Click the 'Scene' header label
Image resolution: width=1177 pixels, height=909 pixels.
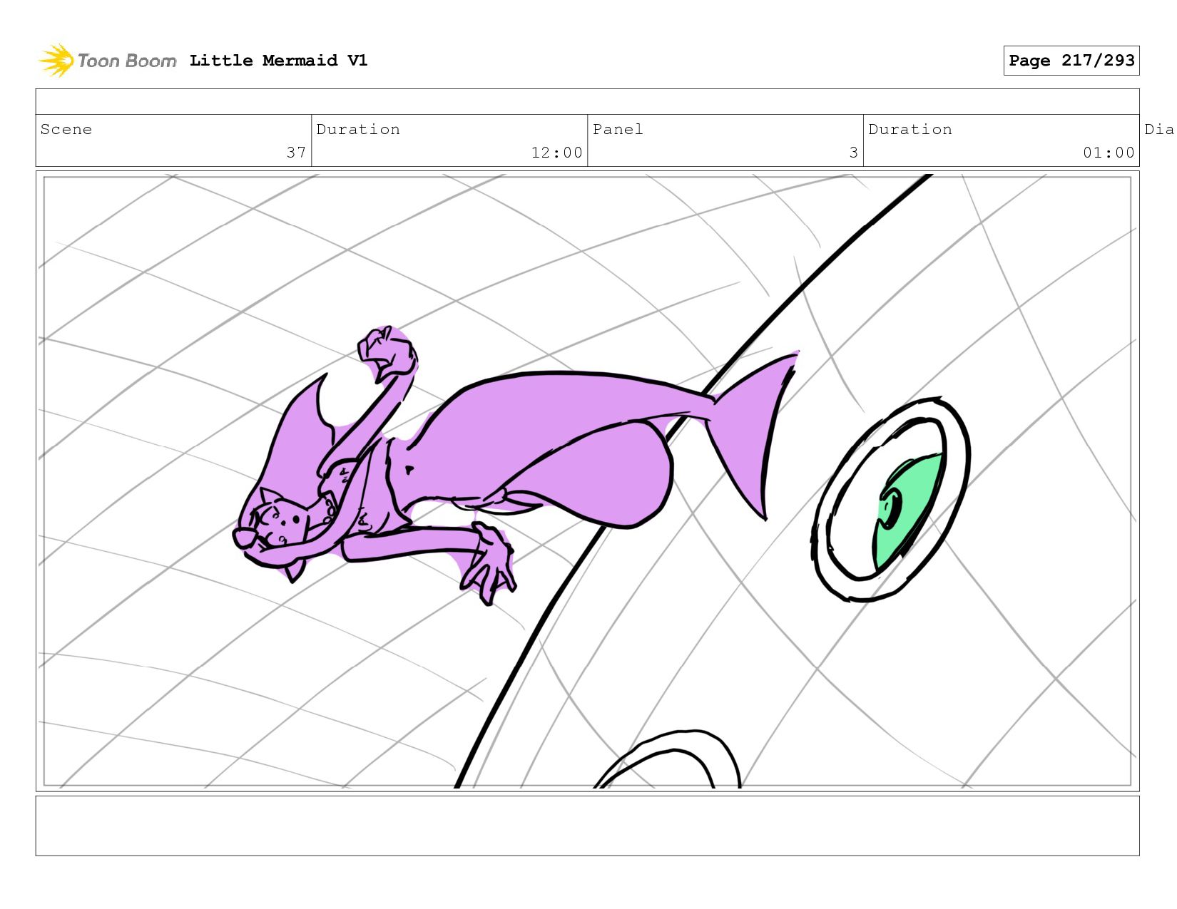point(66,129)
